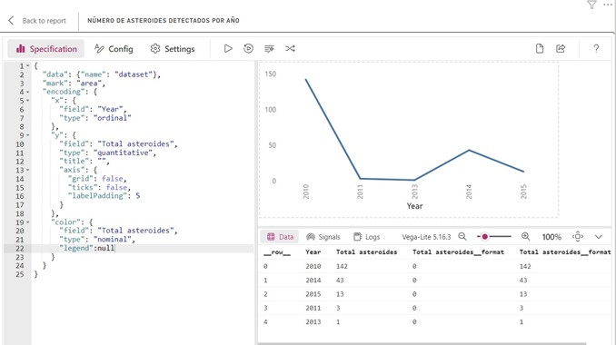The image size is (616, 345).
Task: Click the fit-to-view zoom icon
Action: click(578, 237)
